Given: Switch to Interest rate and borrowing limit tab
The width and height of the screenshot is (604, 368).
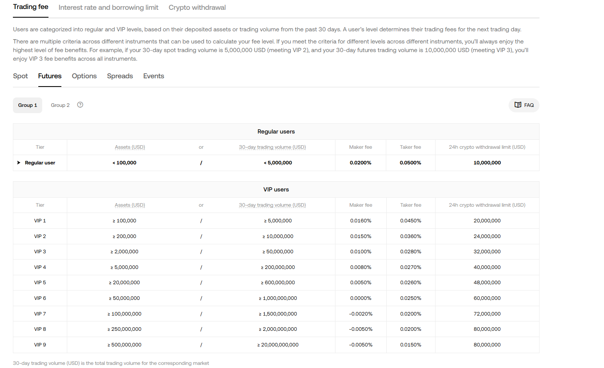Looking at the screenshot, I should 108,7.
